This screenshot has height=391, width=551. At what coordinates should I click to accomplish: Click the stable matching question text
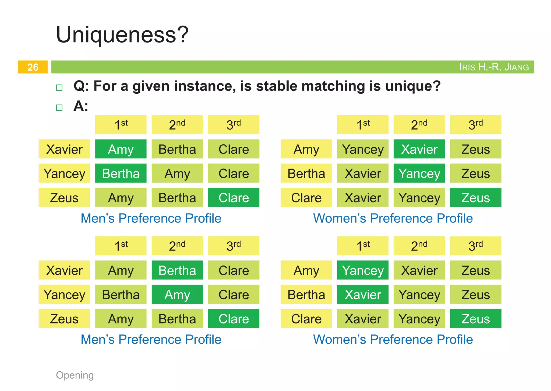coord(257,86)
